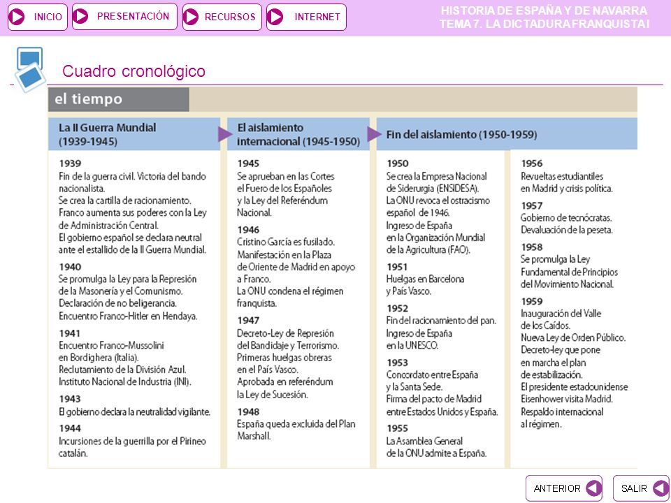Image resolution: width=671 pixels, height=503 pixels.
Task: Click the year 1946 entry
Action: point(248,230)
